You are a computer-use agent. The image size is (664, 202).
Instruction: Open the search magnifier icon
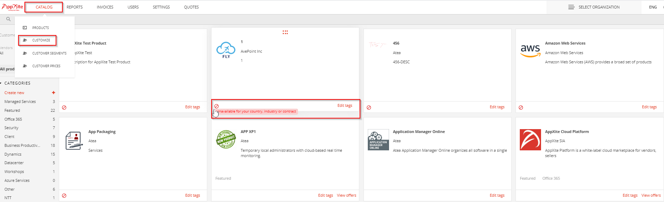pyautogui.click(x=9, y=19)
